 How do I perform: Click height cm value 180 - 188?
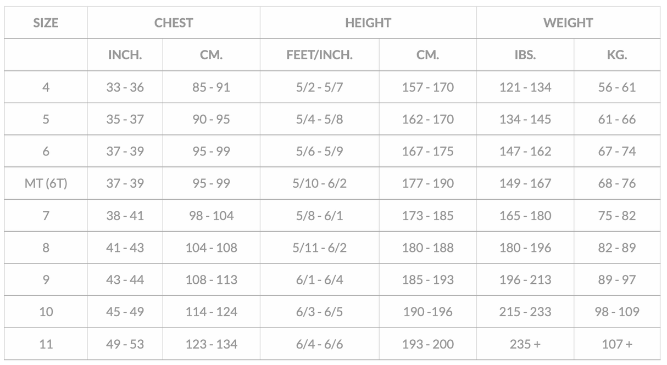coord(427,248)
